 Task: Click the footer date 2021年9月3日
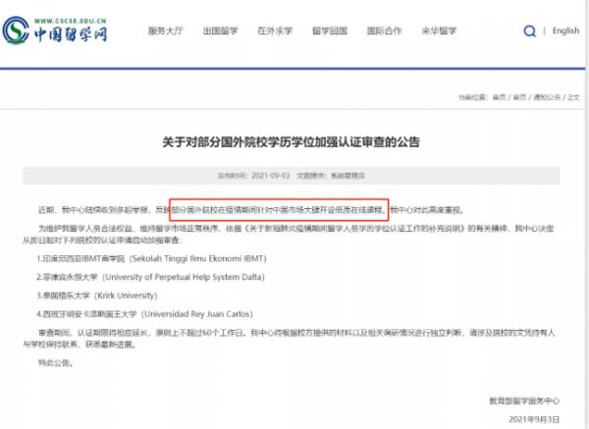pos(534,419)
